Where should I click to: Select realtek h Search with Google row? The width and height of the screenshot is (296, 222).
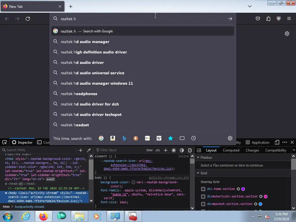[x=143, y=31]
